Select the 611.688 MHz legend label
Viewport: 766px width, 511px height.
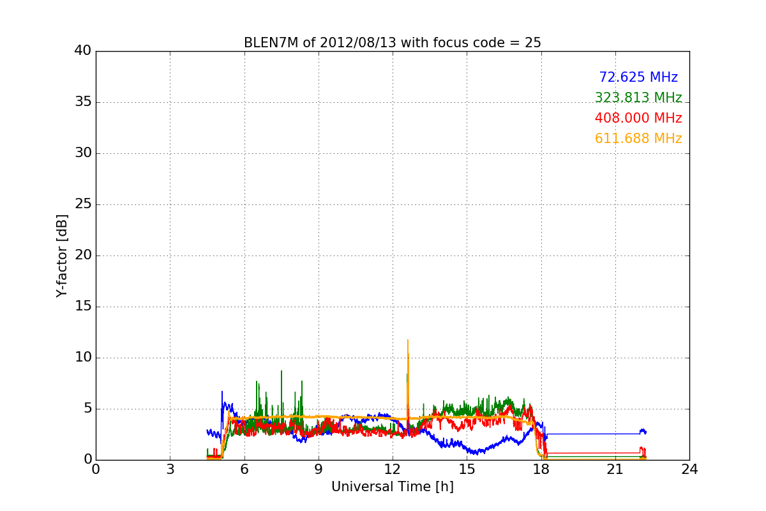pos(638,139)
